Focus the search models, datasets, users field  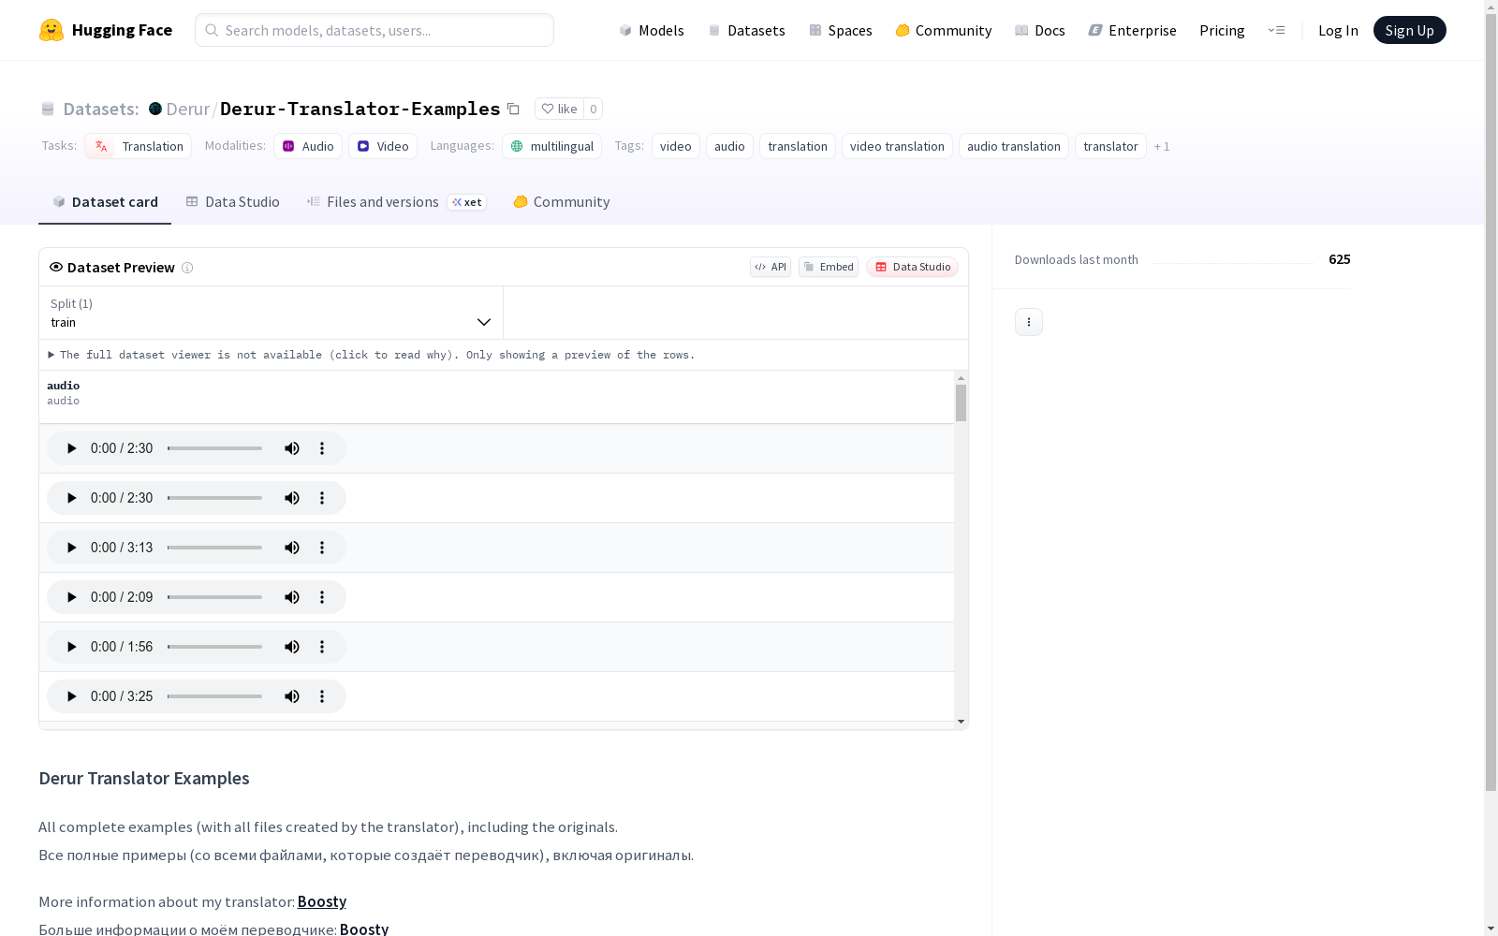pyautogui.click(x=374, y=30)
